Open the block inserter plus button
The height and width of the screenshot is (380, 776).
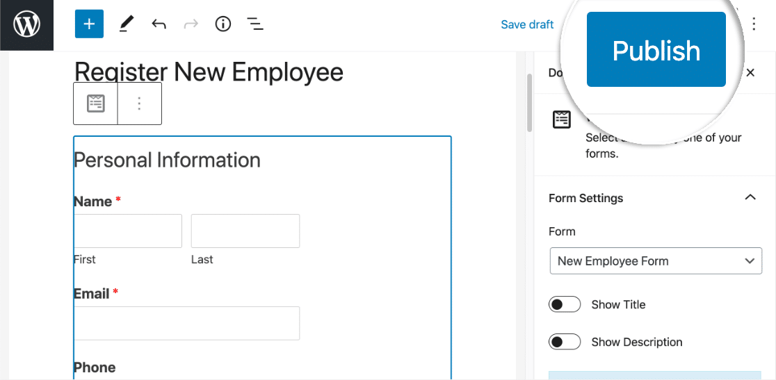[89, 24]
